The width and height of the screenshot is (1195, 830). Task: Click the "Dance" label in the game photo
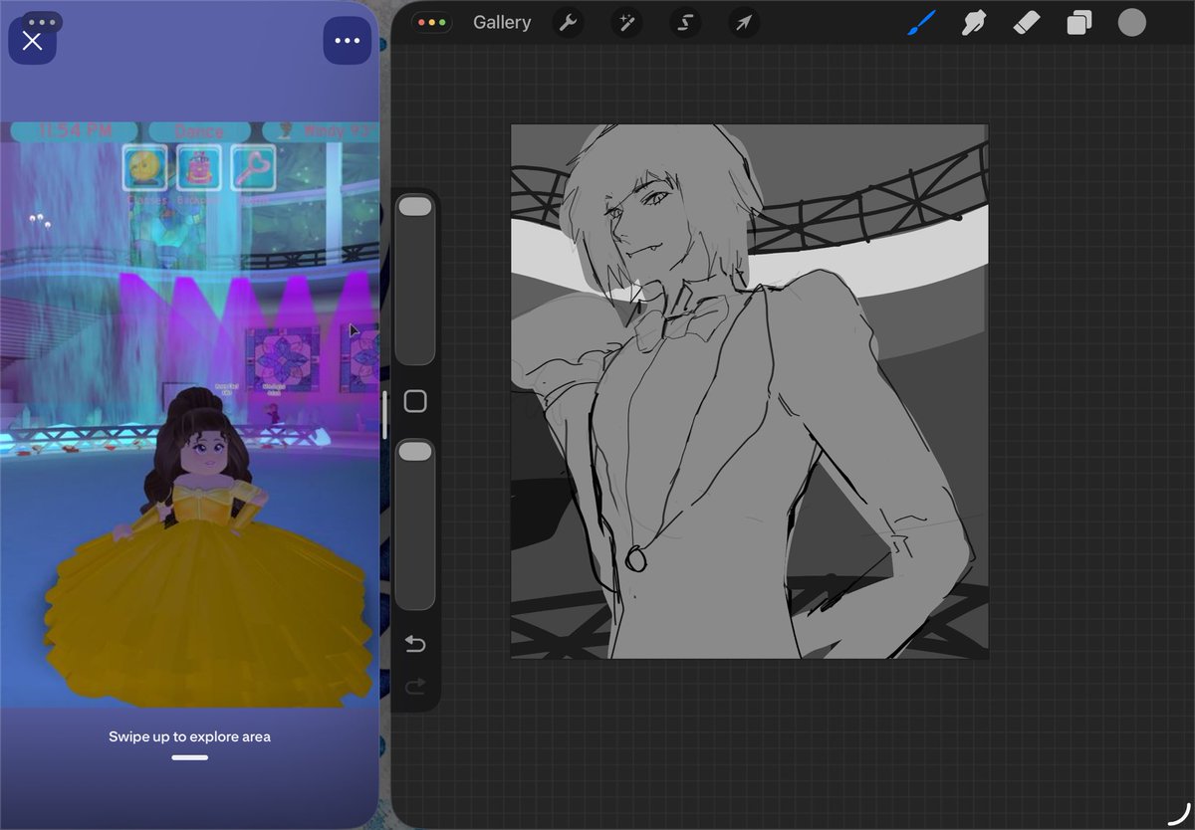(199, 131)
